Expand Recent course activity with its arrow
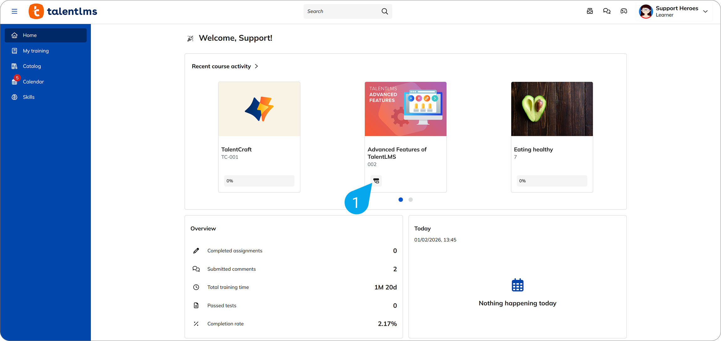This screenshot has height=341, width=721. coord(256,66)
